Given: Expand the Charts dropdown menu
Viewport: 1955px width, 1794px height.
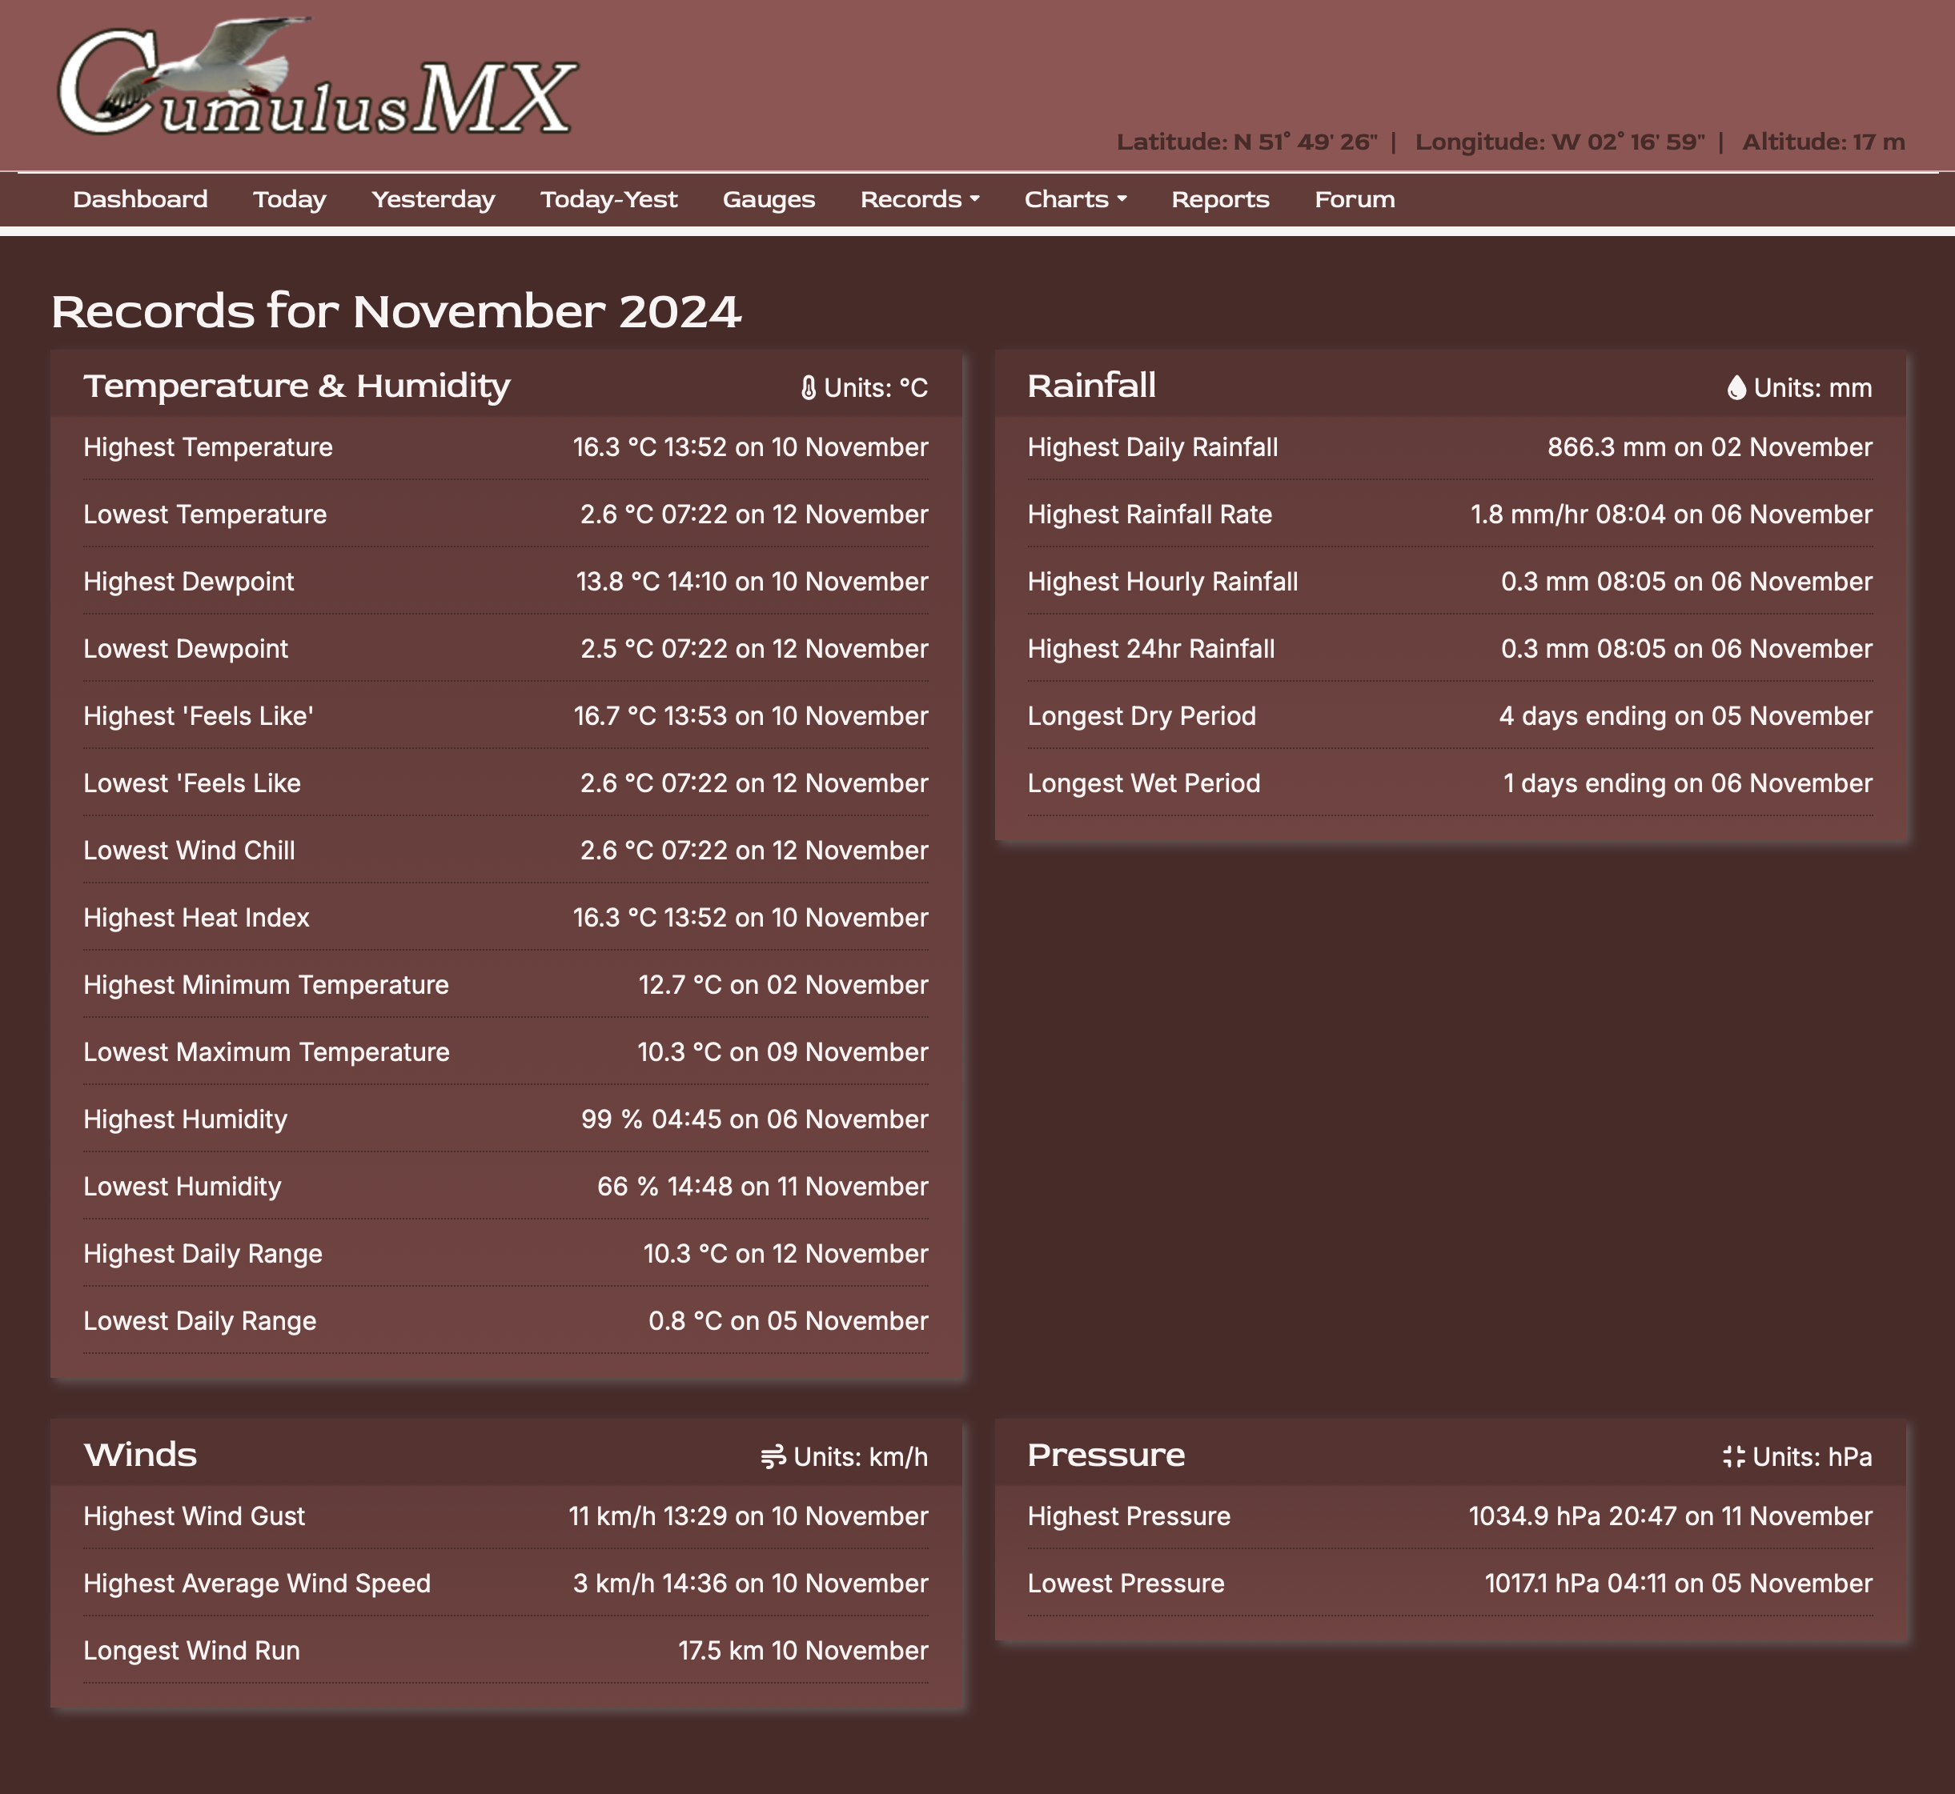Looking at the screenshot, I should [x=1075, y=200].
